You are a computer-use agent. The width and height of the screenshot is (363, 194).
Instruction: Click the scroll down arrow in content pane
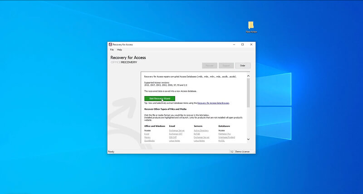click(248, 139)
